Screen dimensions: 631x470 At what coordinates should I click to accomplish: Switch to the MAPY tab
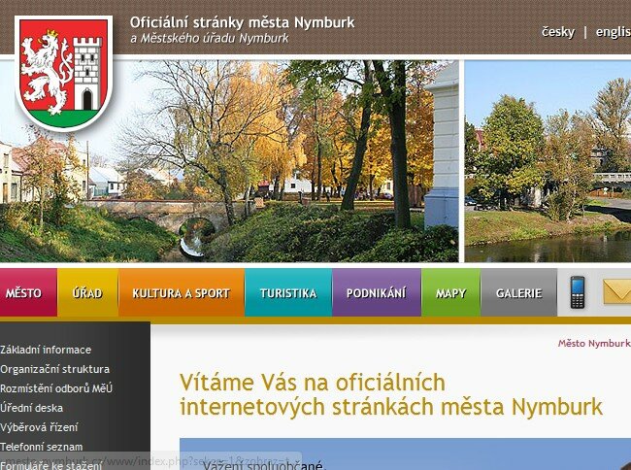[x=450, y=292]
